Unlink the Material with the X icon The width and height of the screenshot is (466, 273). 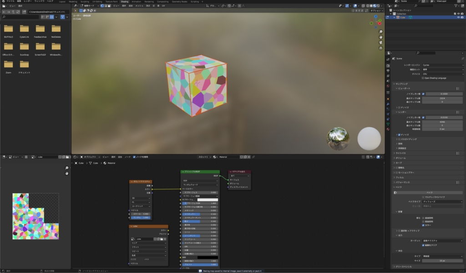[249, 157]
